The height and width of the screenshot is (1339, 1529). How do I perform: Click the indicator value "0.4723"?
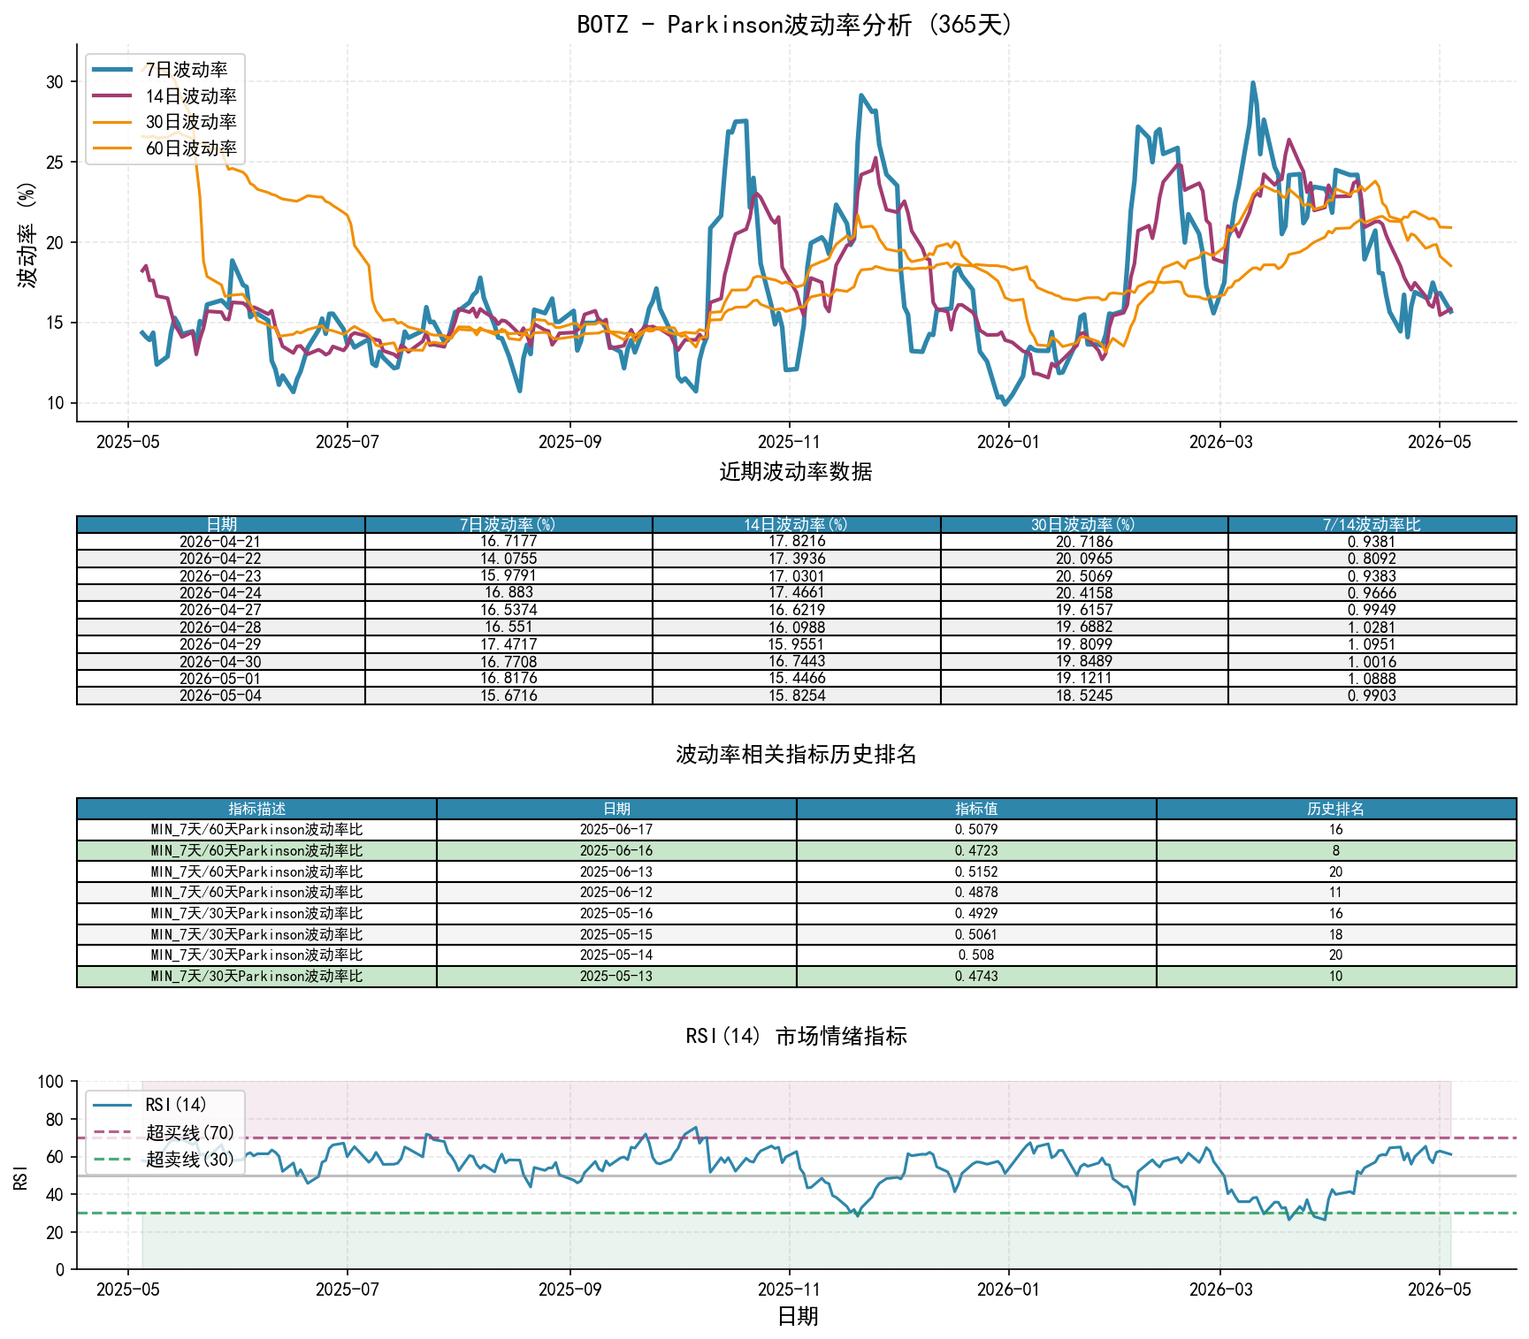[976, 850]
